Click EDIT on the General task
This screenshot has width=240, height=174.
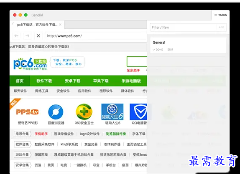[x=170, y=50]
